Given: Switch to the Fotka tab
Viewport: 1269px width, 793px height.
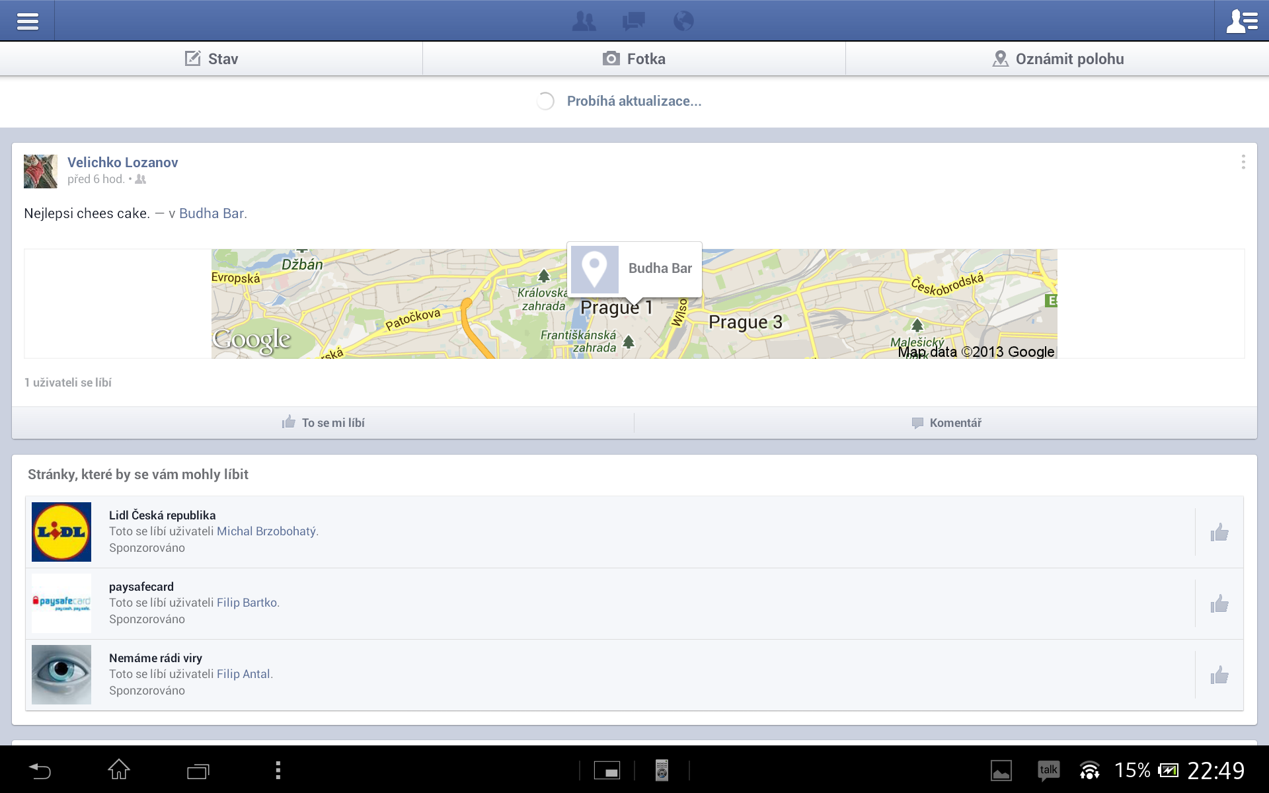Looking at the screenshot, I should point(633,58).
